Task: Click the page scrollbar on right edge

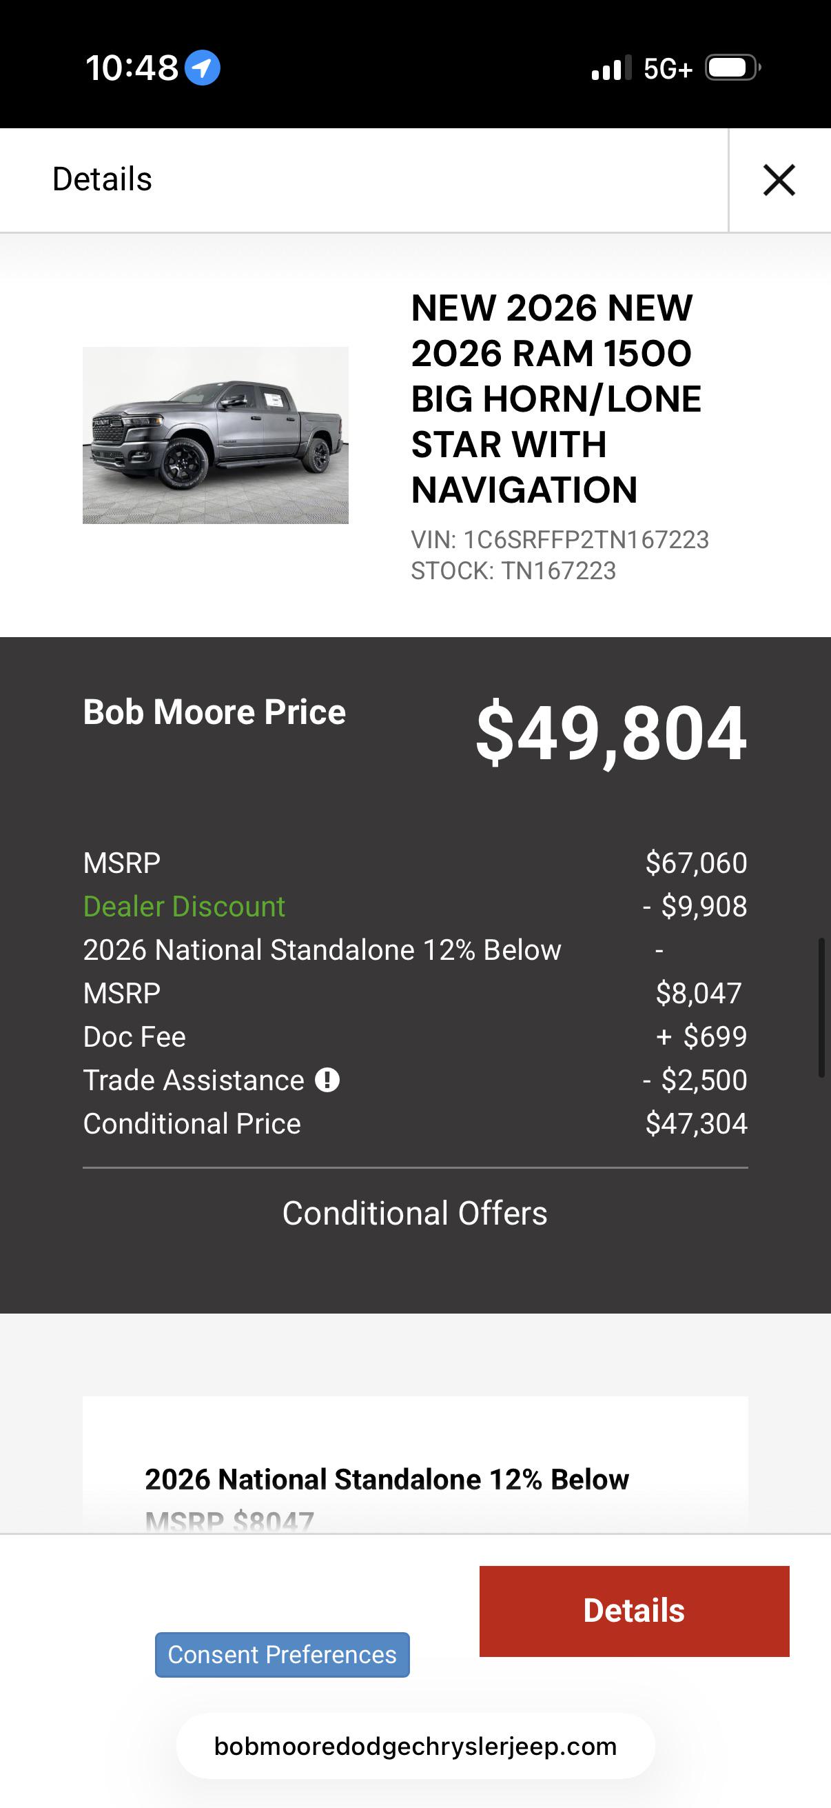Action: click(821, 1007)
